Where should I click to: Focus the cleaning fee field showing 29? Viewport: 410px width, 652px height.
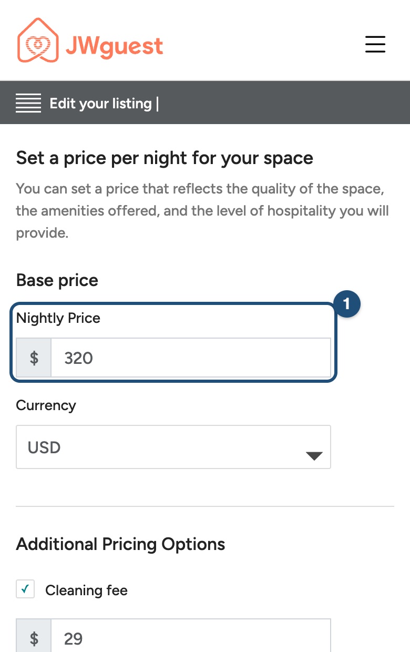point(191,637)
